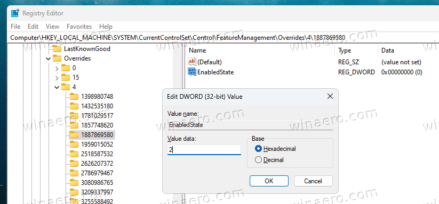Select the 1398980748 key

(97, 97)
